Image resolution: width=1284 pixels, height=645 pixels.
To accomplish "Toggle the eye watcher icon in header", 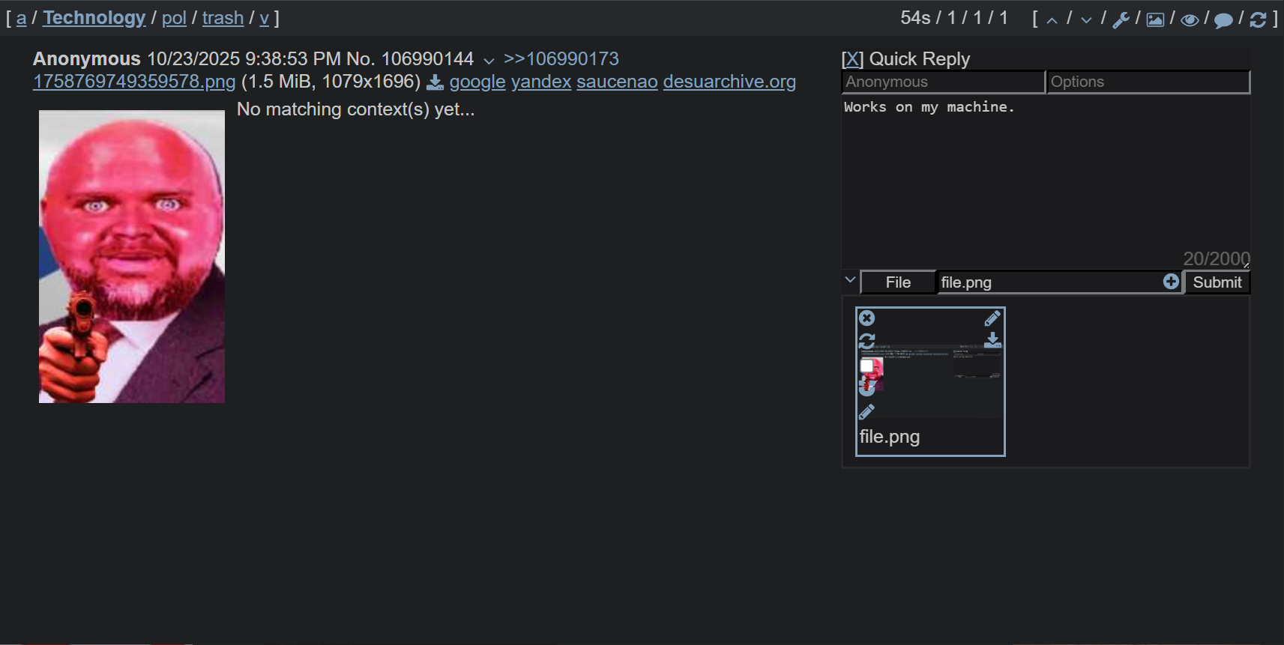I will (x=1189, y=19).
